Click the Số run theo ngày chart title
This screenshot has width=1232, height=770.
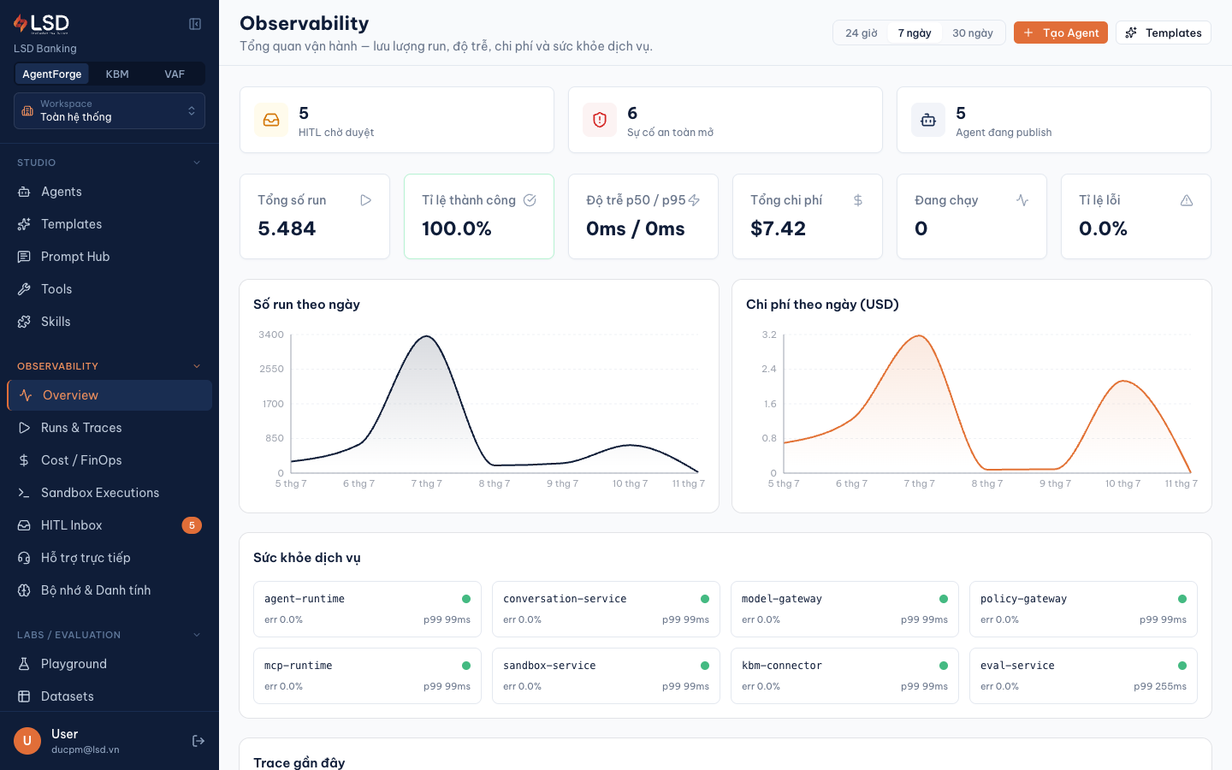(306, 305)
